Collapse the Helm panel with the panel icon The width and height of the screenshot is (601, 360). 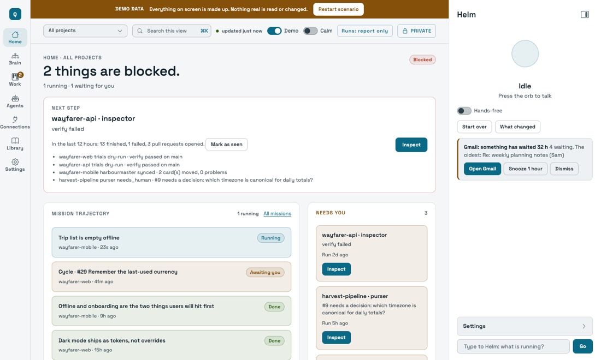tap(585, 15)
